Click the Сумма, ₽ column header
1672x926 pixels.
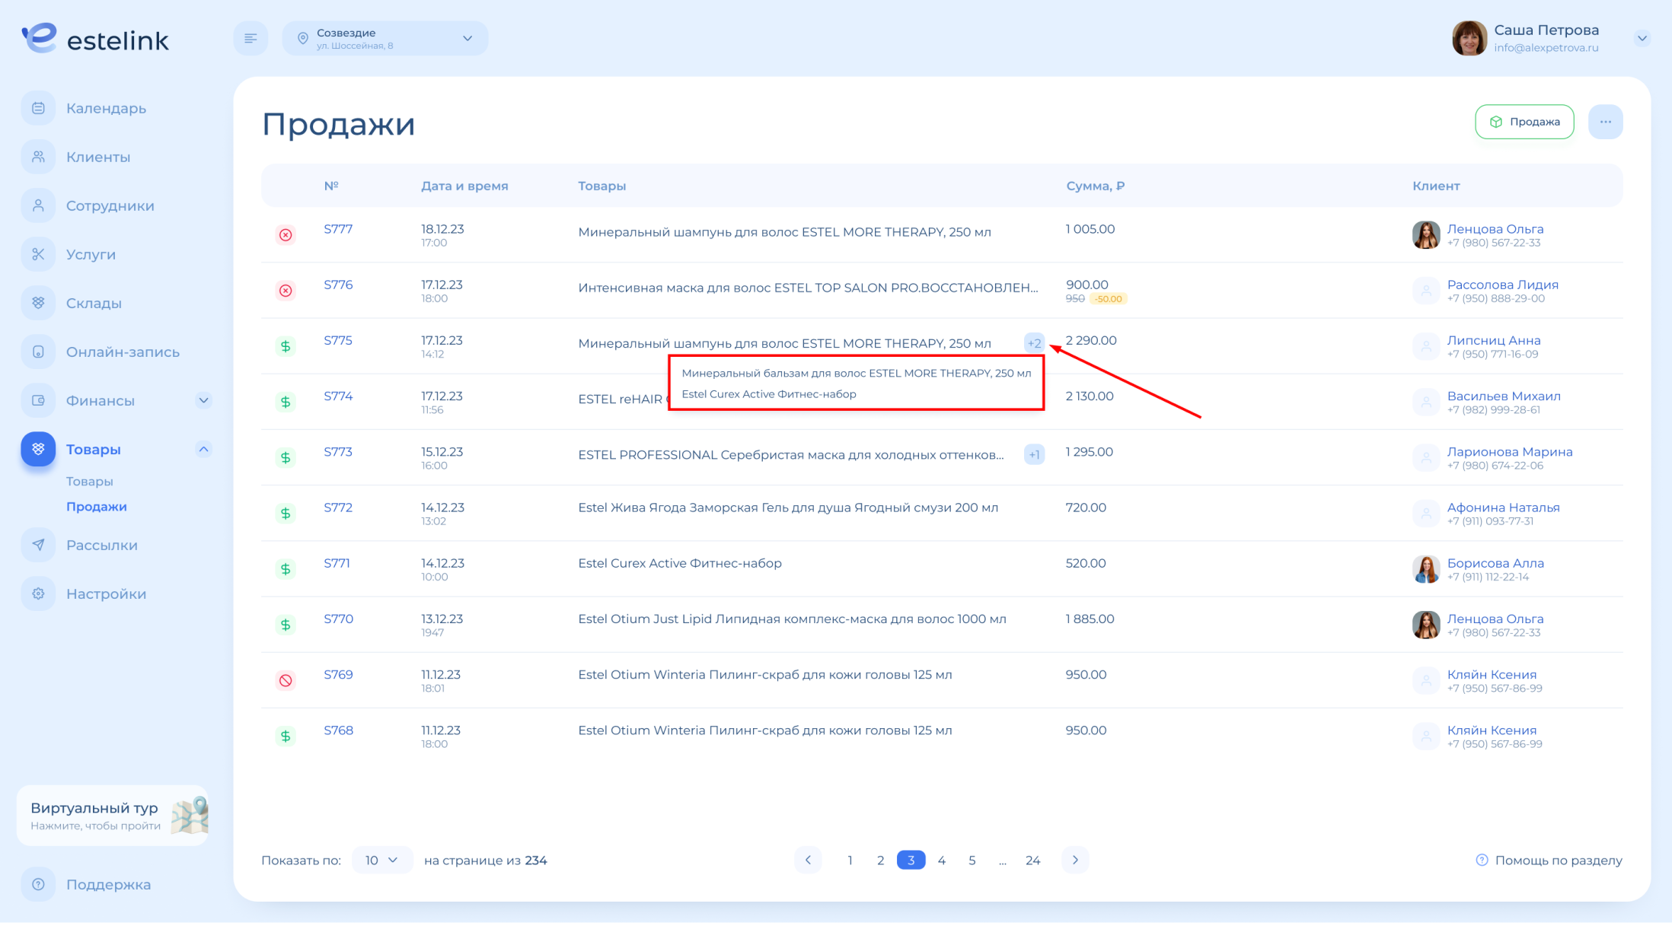(1095, 186)
